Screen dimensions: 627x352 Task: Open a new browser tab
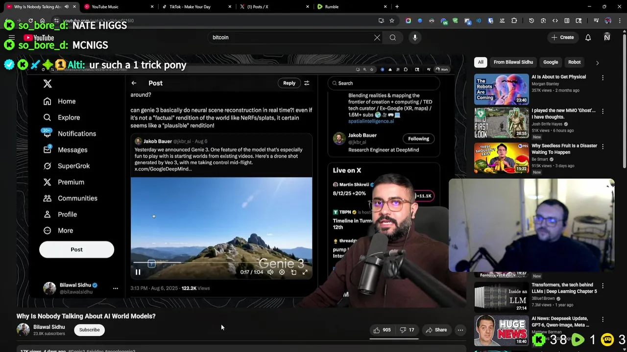(x=397, y=6)
